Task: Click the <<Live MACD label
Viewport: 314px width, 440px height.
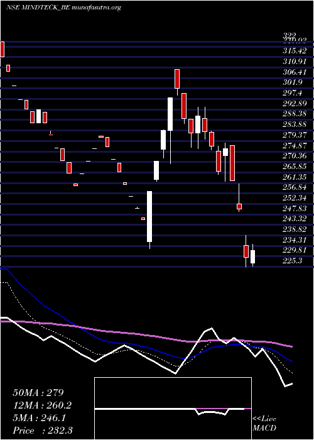Action: (264, 424)
